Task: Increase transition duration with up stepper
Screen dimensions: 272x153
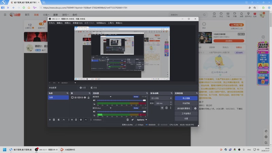Action: pos(171,102)
